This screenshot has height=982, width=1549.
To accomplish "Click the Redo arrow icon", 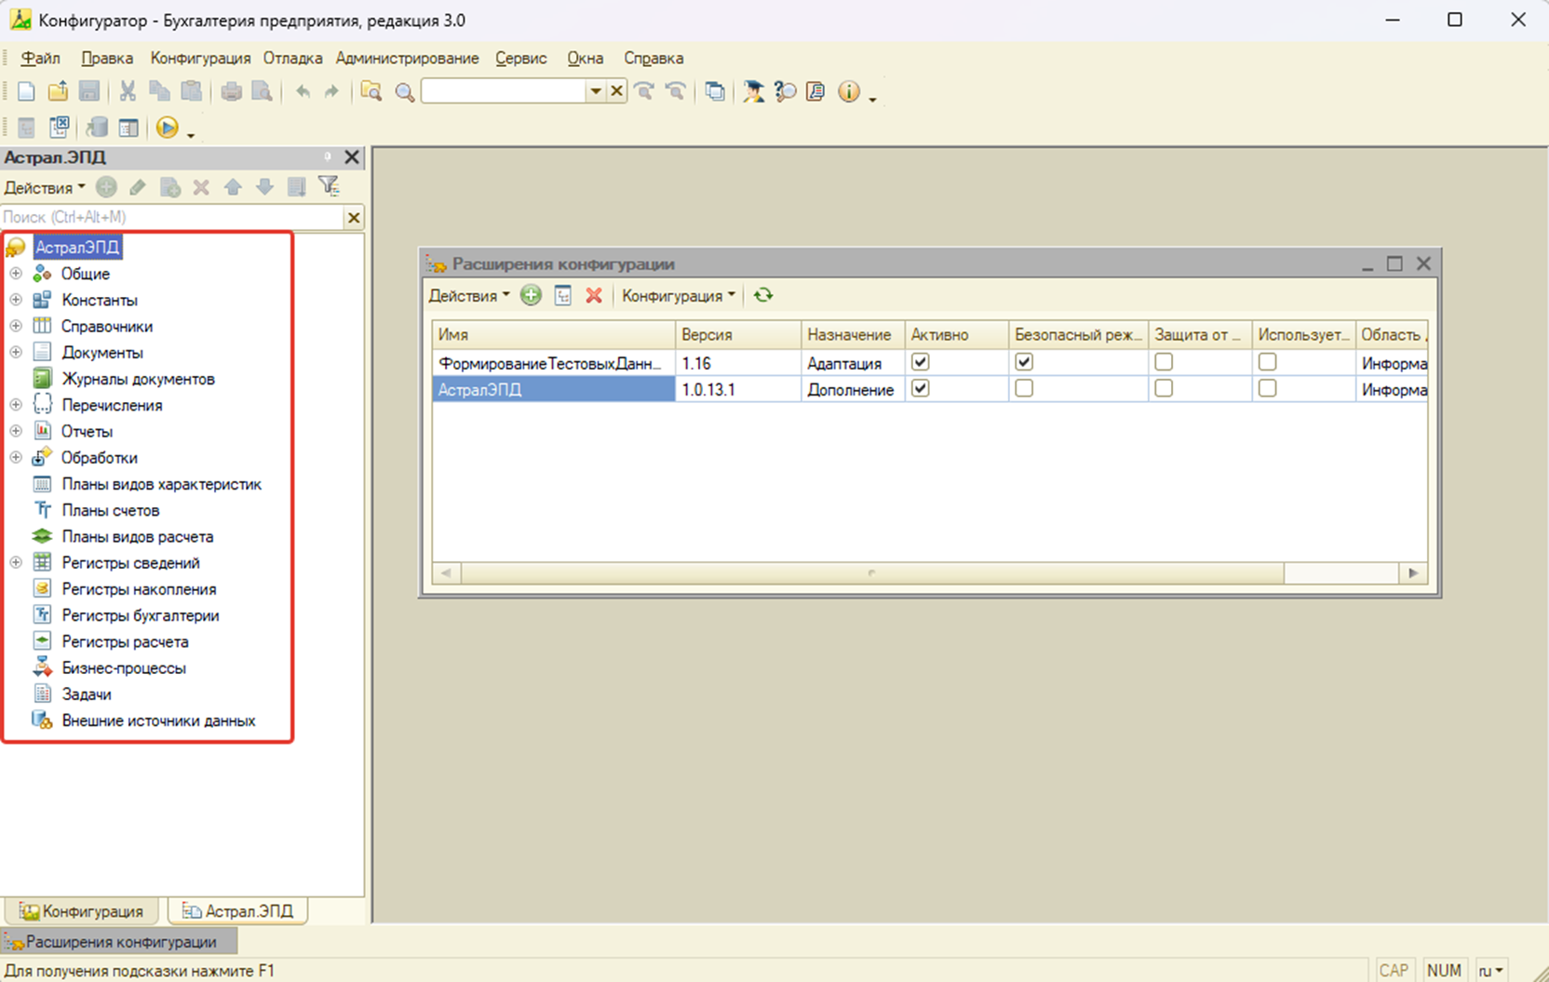I will point(331,91).
